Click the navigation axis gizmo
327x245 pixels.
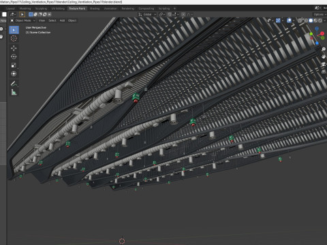(x=317, y=35)
